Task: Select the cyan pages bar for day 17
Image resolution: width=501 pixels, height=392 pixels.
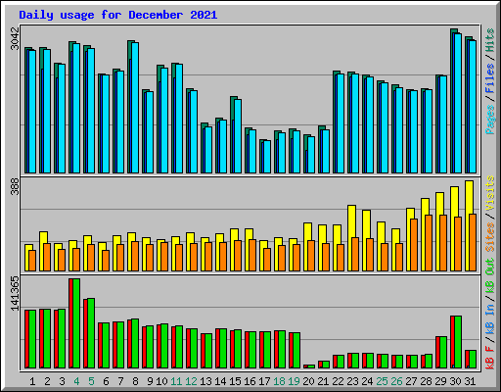Action: (x=267, y=157)
